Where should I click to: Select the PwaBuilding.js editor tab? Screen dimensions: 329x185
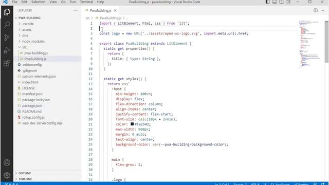pyautogui.click(x=100, y=10)
